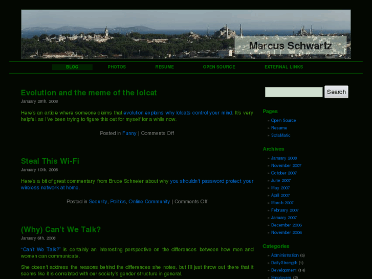Viewport: 372px width, 279px height.
Task: Open the EXTERNAL LINKS navigation tab
Action: (x=284, y=67)
